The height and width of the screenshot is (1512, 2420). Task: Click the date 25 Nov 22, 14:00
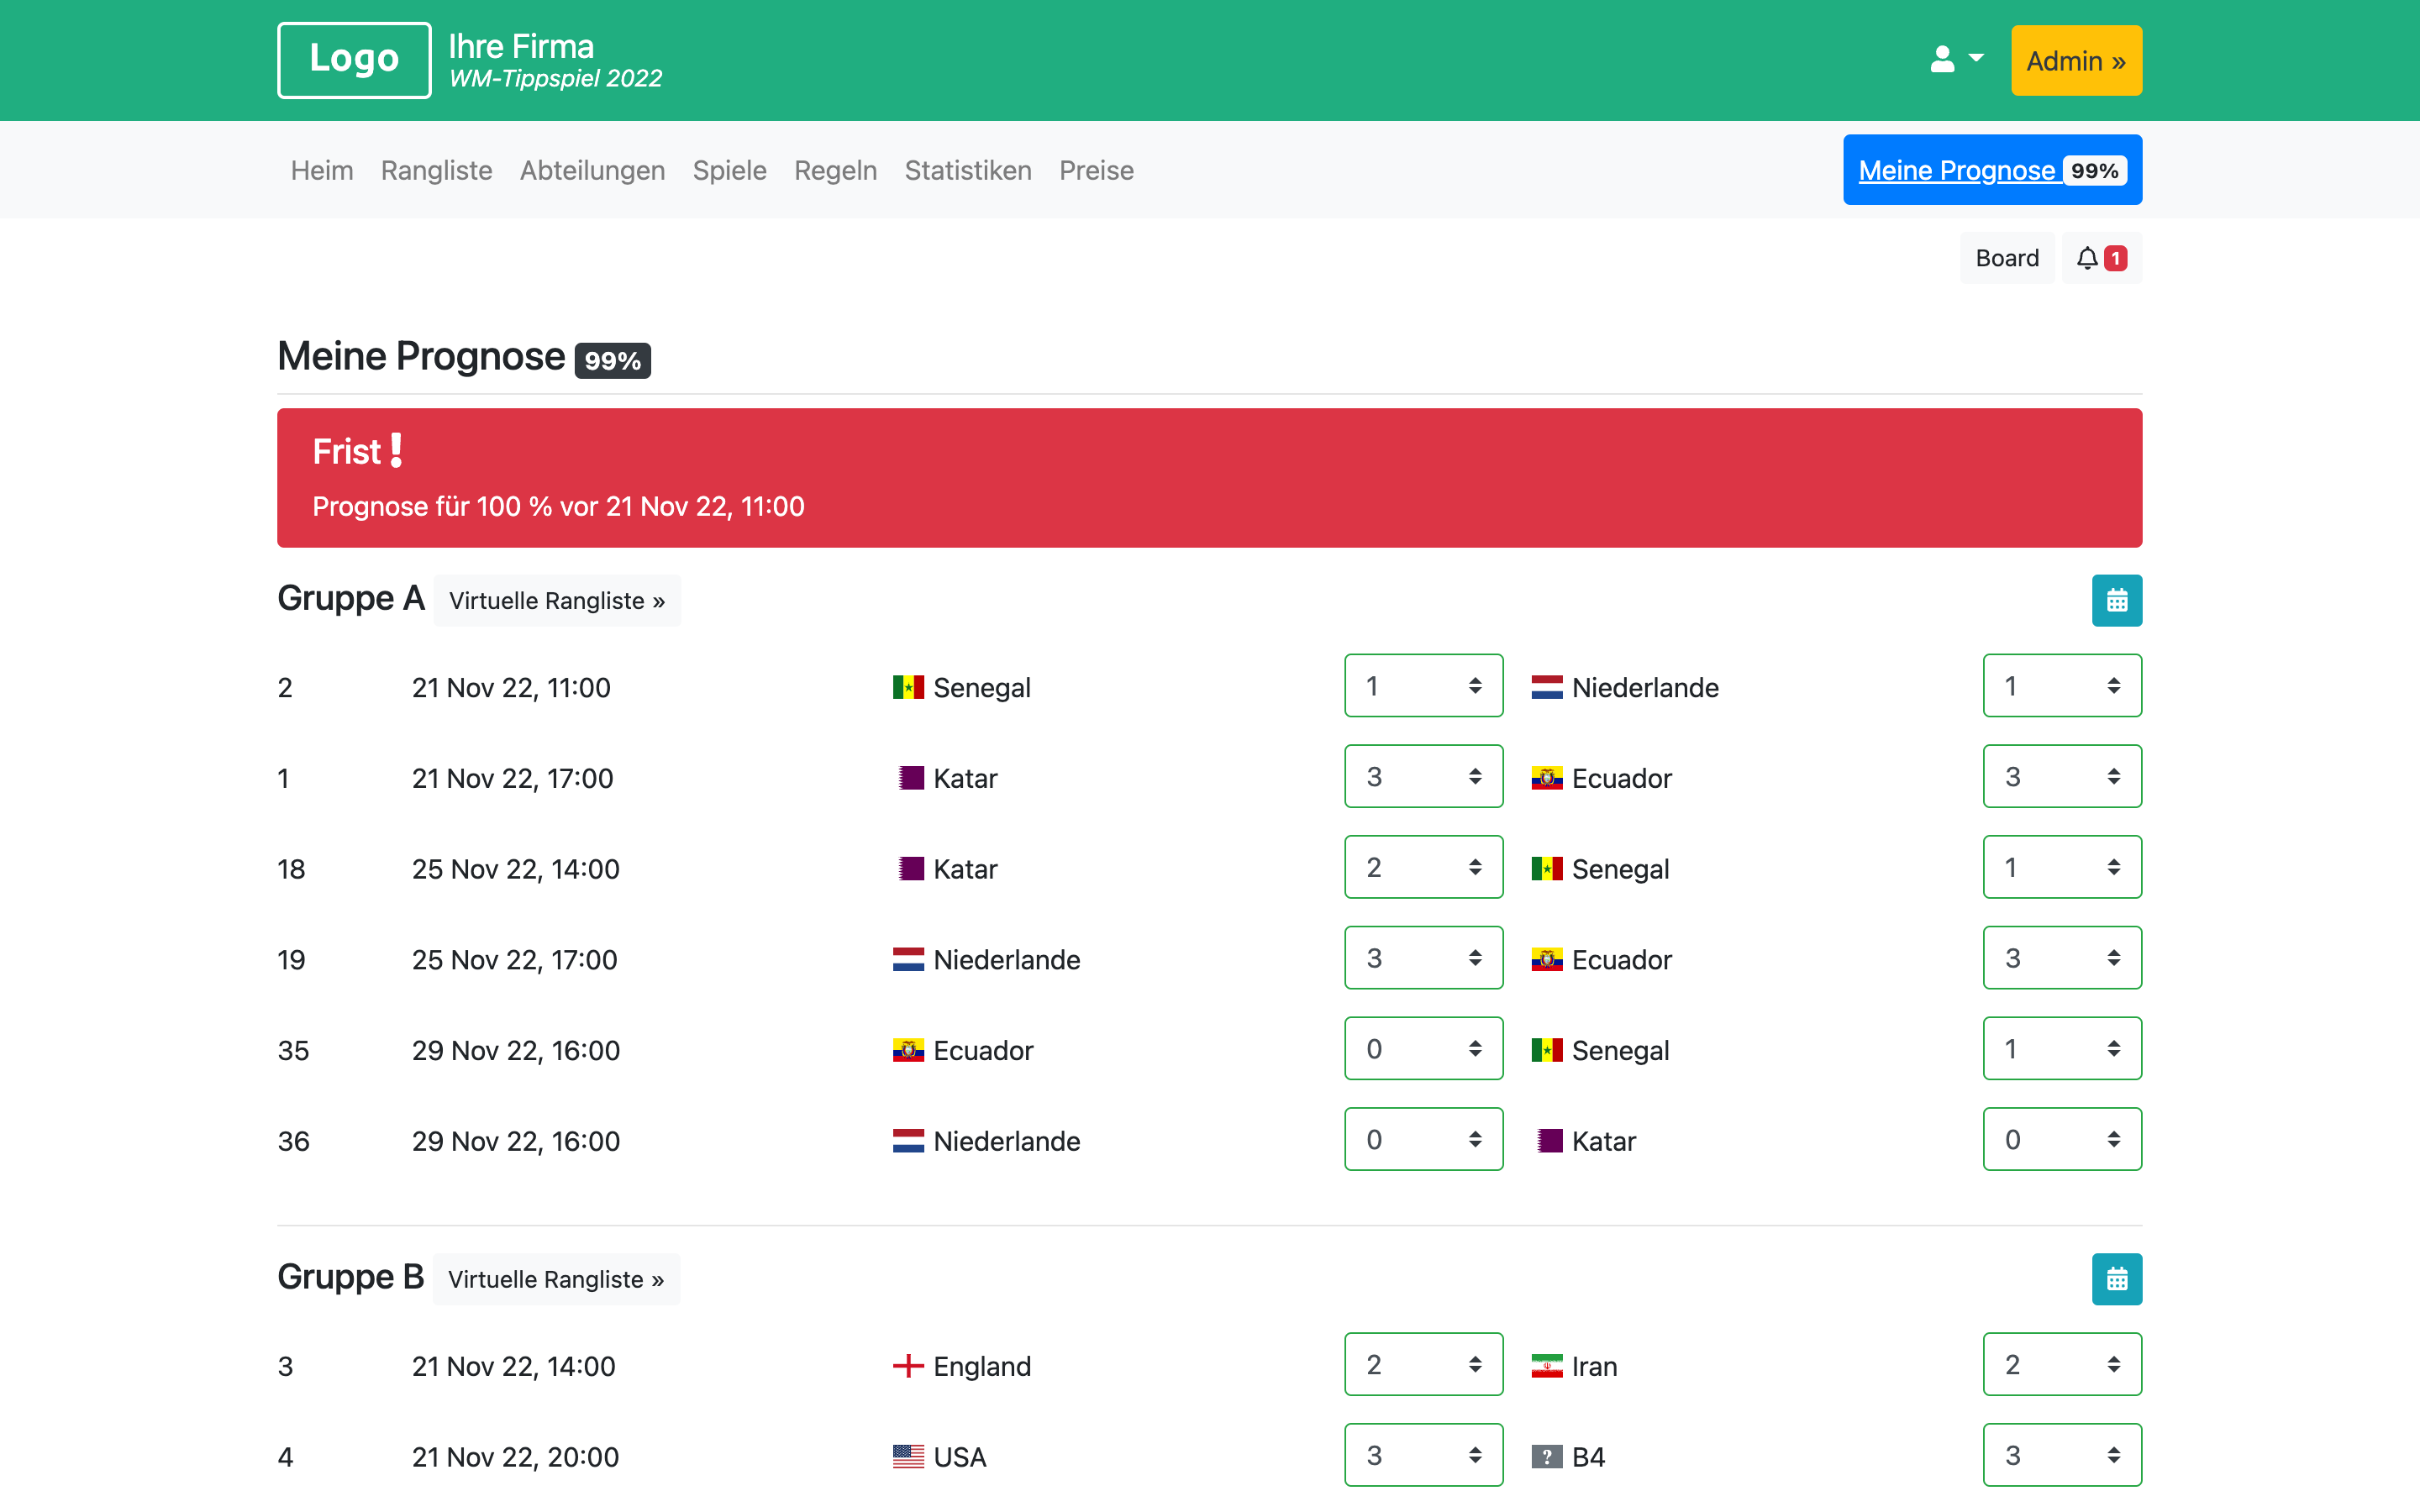(x=516, y=869)
